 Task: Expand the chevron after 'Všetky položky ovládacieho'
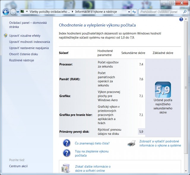72,12
